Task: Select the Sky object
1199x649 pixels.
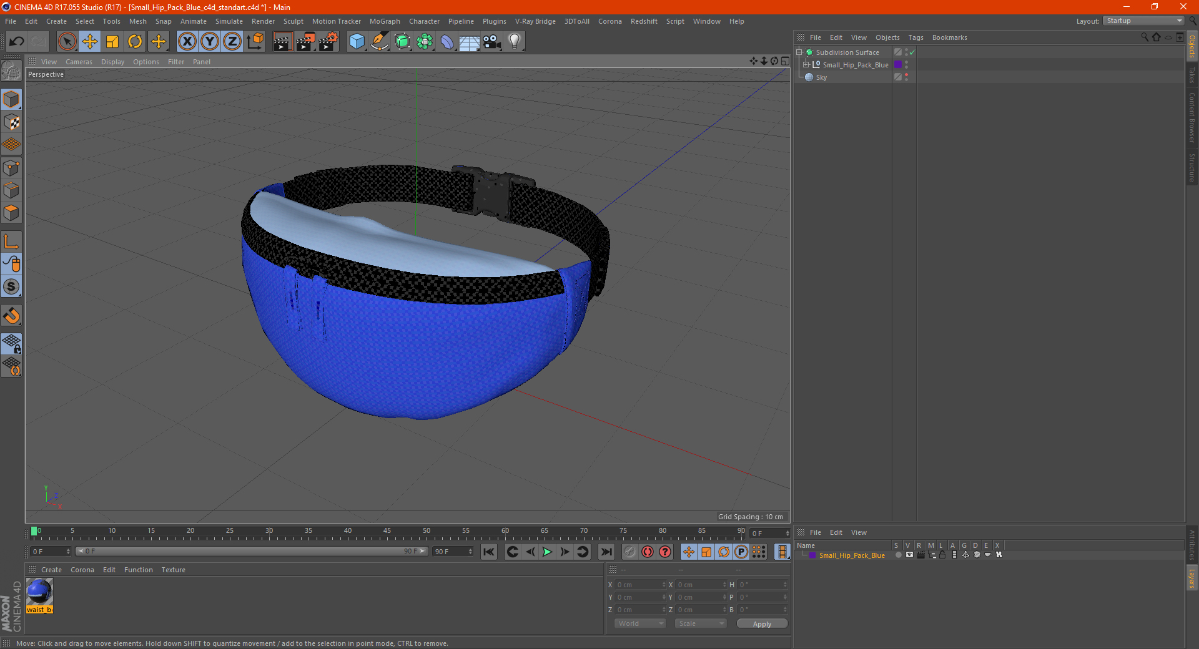Action: coord(821,77)
